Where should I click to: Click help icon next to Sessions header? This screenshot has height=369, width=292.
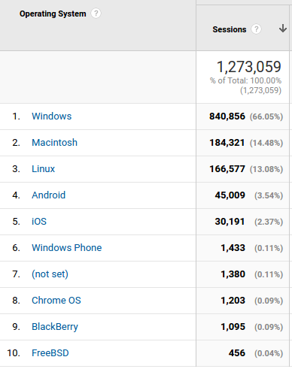tap(256, 29)
